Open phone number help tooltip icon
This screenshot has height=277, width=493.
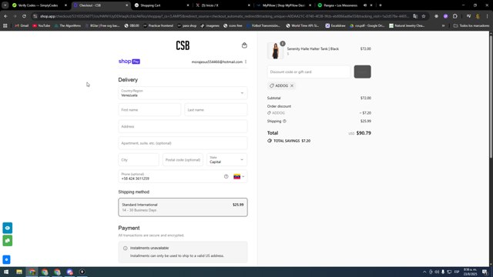226,176
